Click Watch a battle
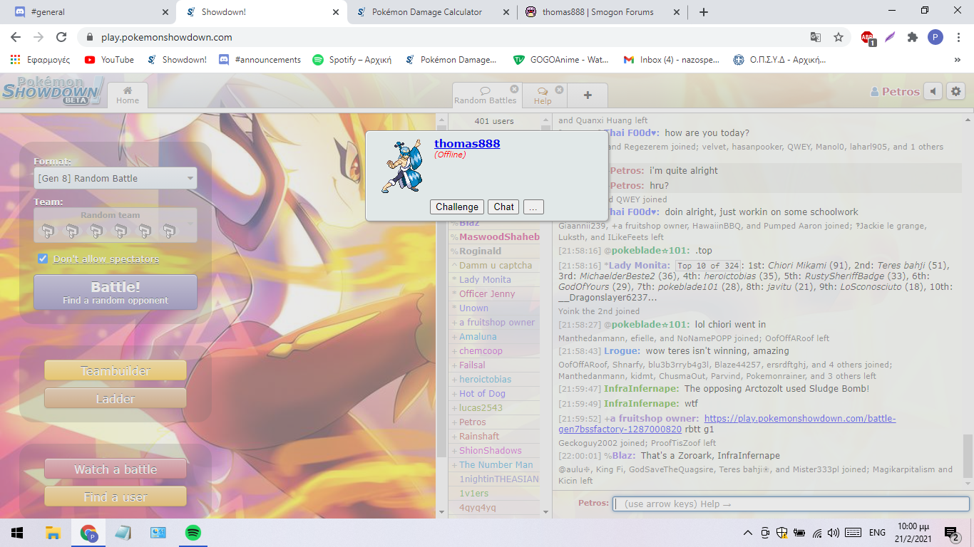974x547 pixels. 116,469
